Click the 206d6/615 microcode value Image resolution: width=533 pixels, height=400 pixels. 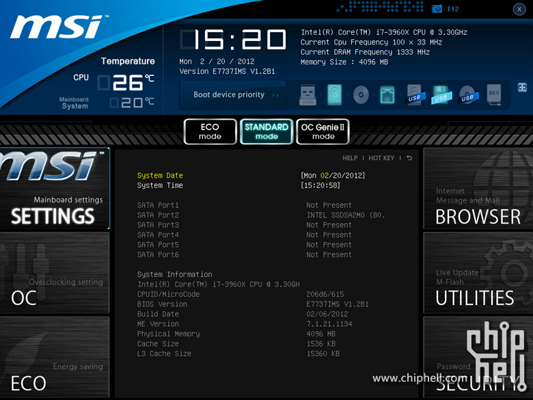[x=325, y=294]
